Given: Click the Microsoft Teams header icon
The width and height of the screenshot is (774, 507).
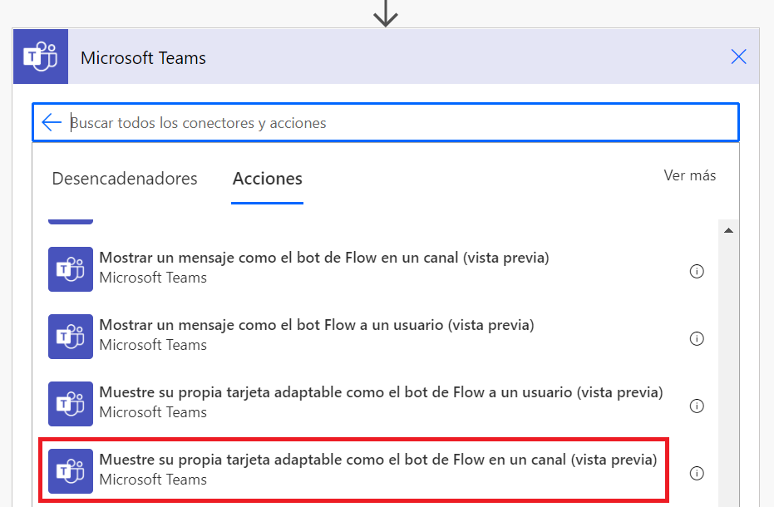Looking at the screenshot, I should point(40,57).
